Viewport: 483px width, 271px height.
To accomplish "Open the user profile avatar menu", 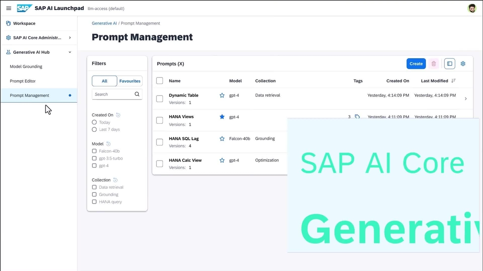I will 472,8.
